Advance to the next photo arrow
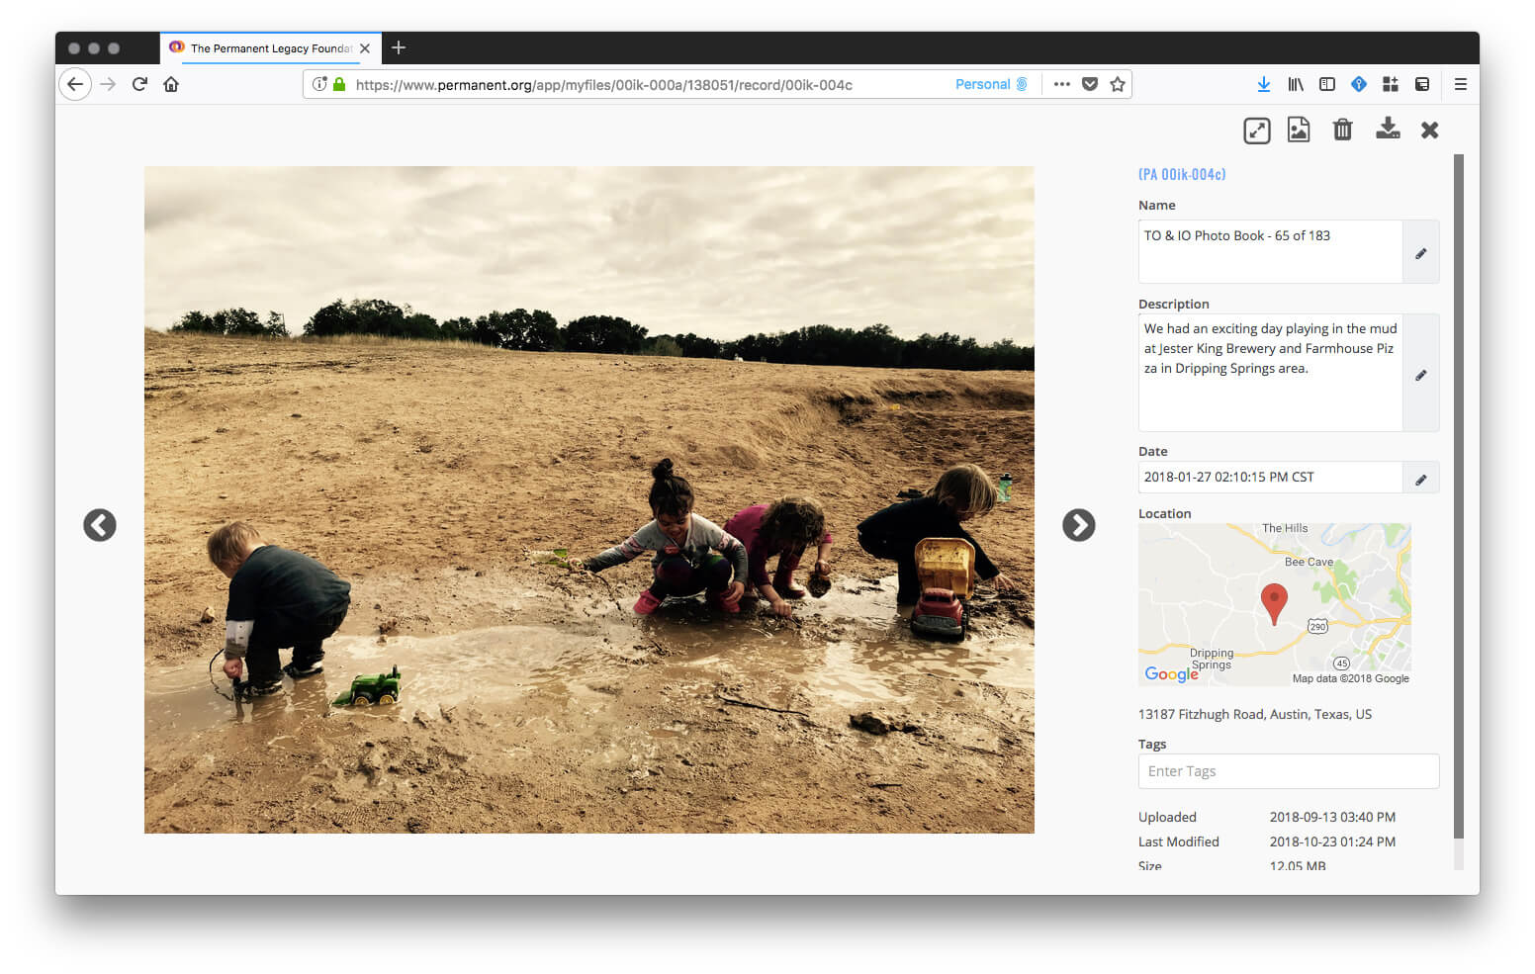 (x=1078, y=525)
